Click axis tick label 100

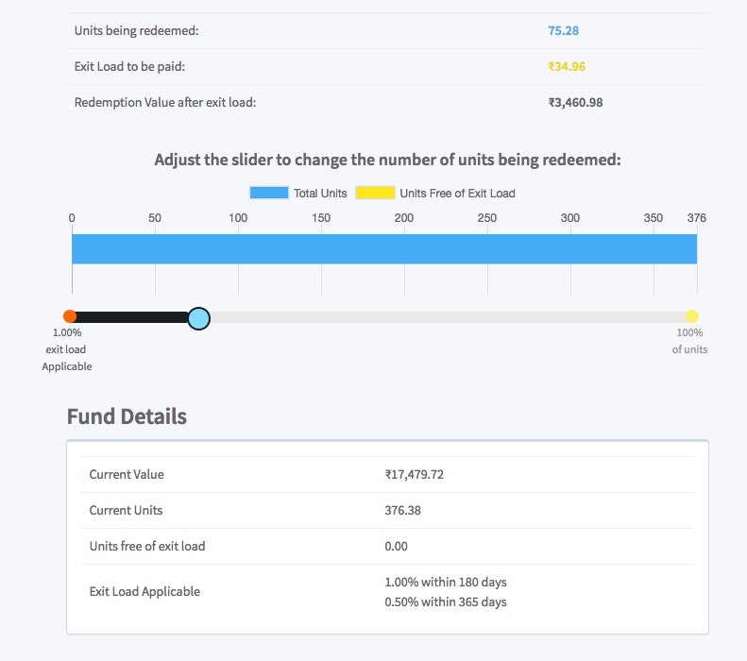238,218
